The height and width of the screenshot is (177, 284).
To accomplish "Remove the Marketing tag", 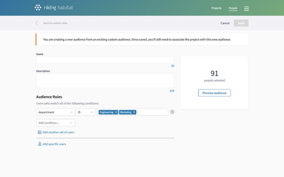I will 134,112.
